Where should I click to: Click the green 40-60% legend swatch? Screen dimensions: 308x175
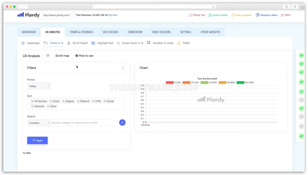(x=205, y=82)
